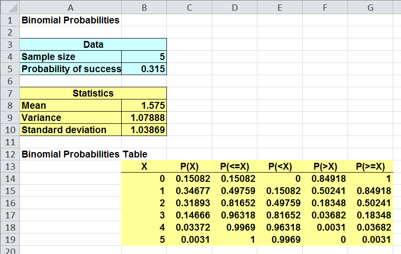
Task: Click the 'Mean' label cell
Action: point(71,105)
